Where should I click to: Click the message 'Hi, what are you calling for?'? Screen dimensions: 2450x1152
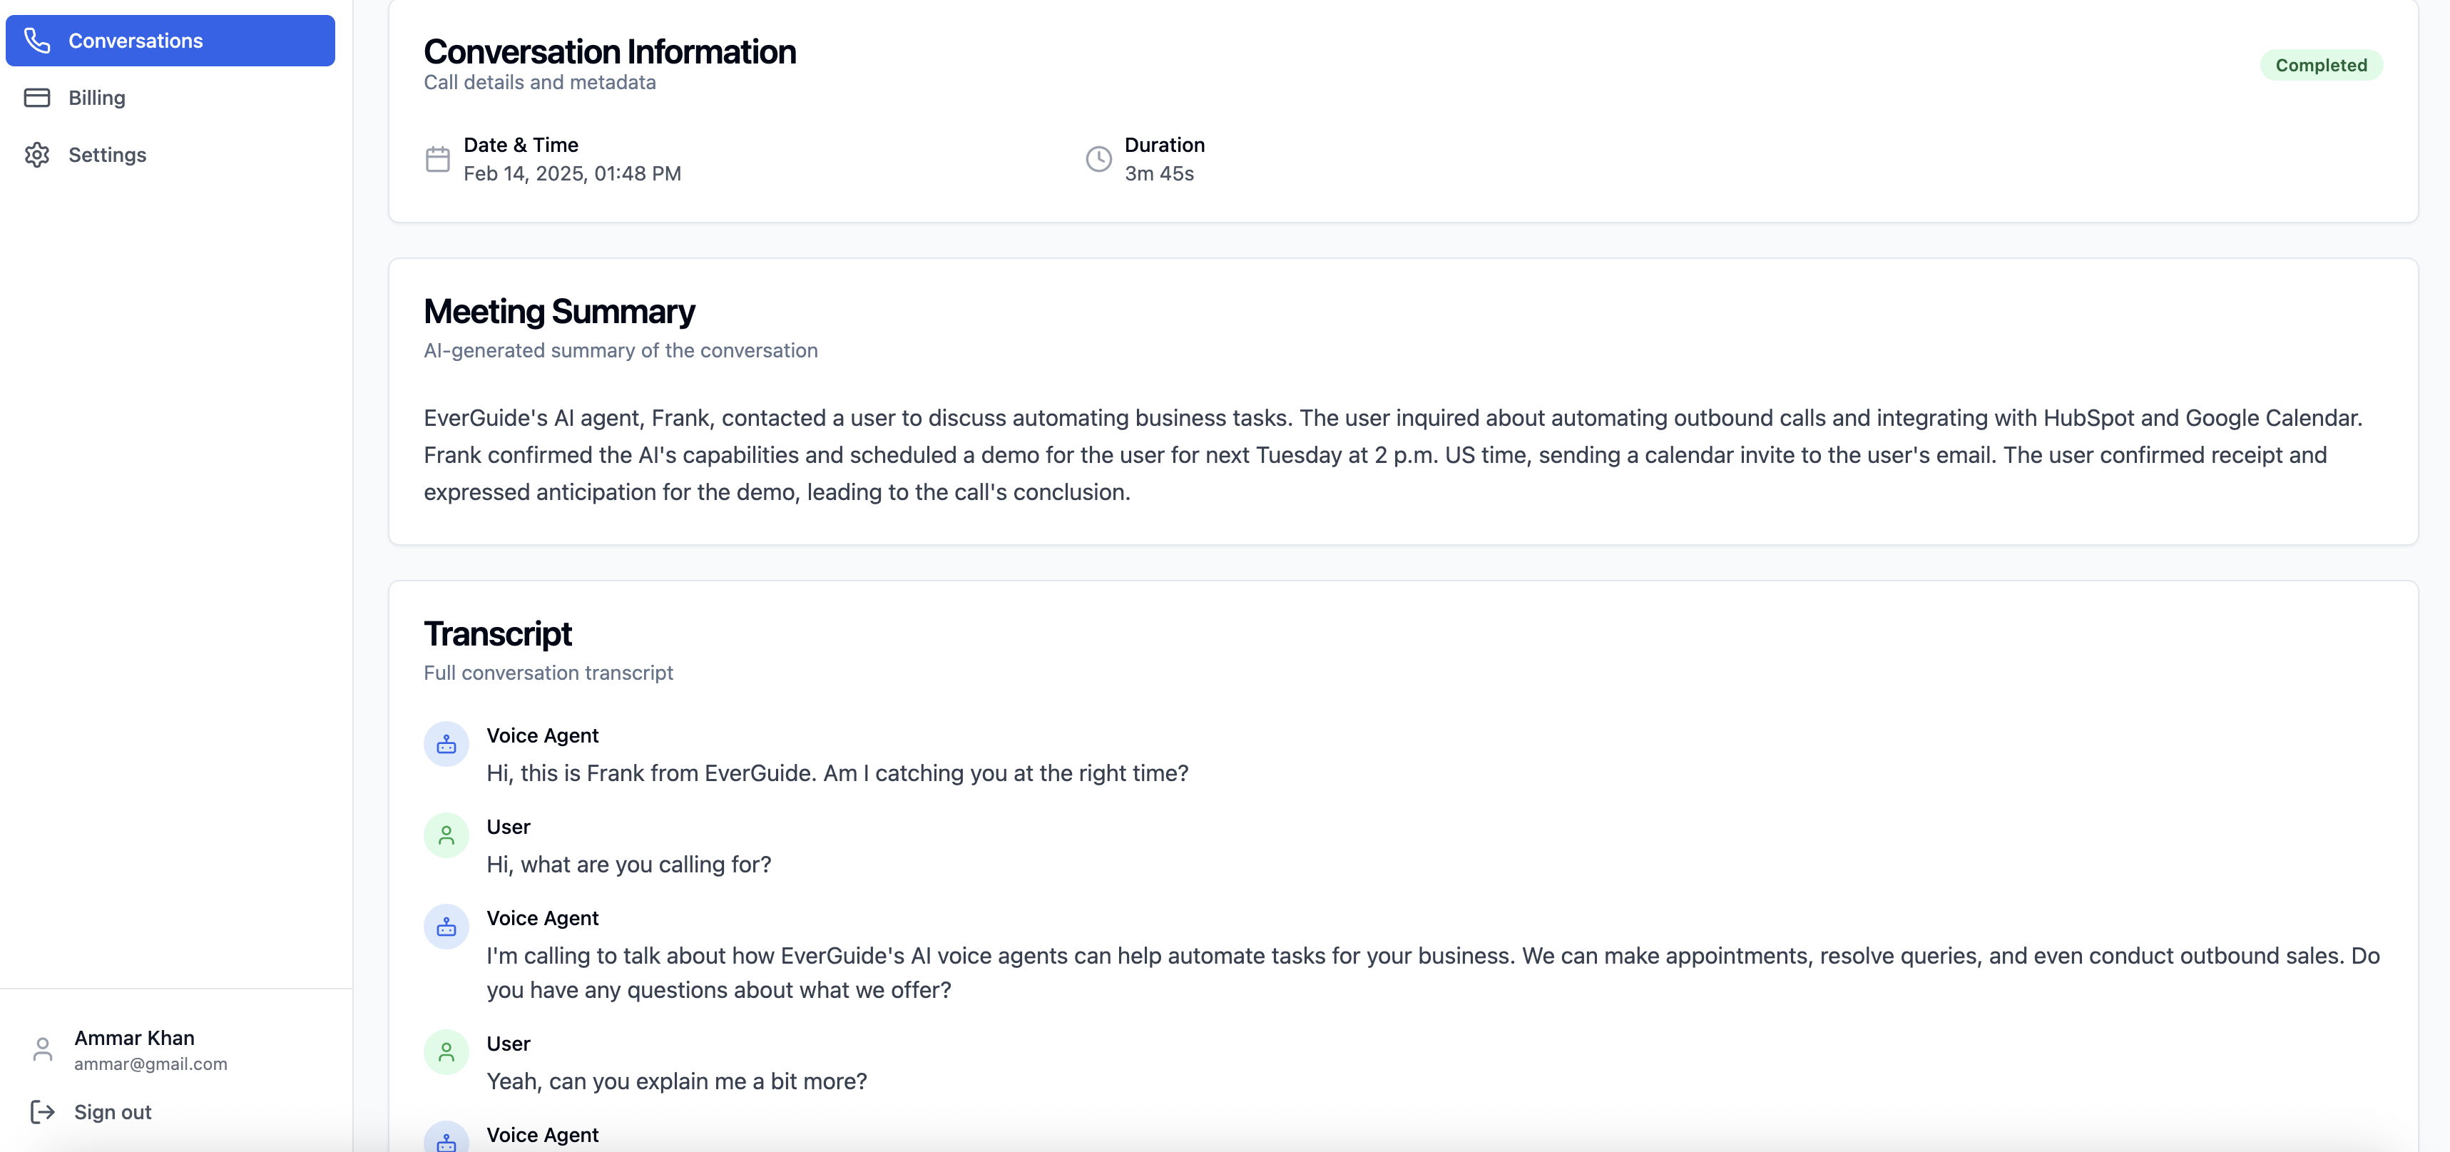coord(628,865)
